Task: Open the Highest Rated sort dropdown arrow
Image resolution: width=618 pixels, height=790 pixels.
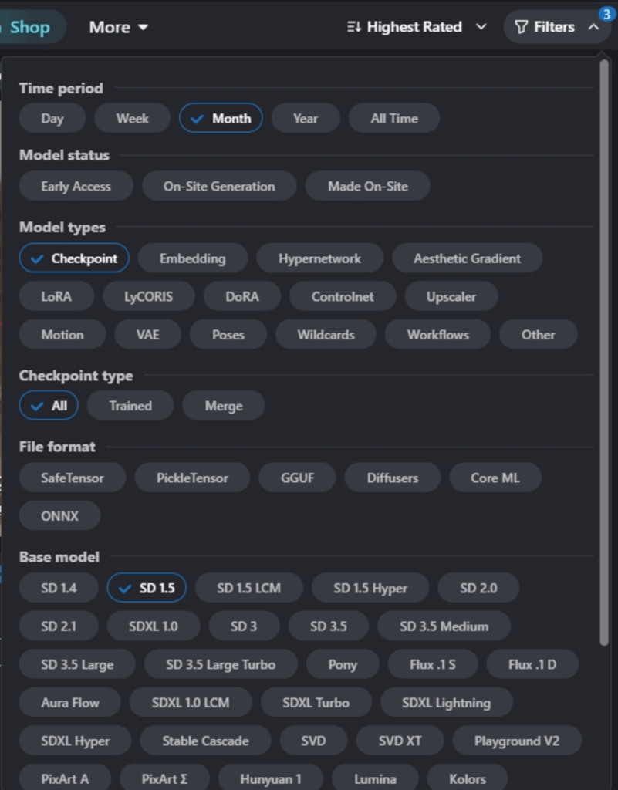Action: pos(481,26)
